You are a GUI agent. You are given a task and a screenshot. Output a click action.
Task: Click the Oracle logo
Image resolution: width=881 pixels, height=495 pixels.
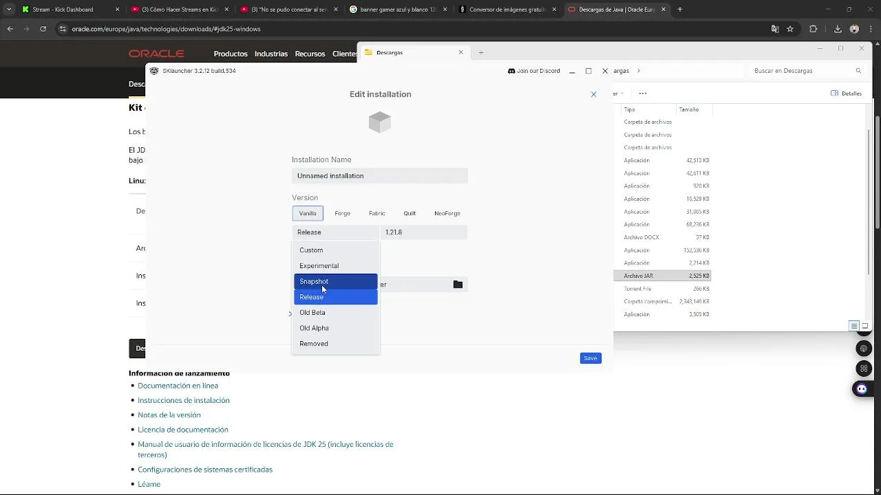click(x=156, y=54)
